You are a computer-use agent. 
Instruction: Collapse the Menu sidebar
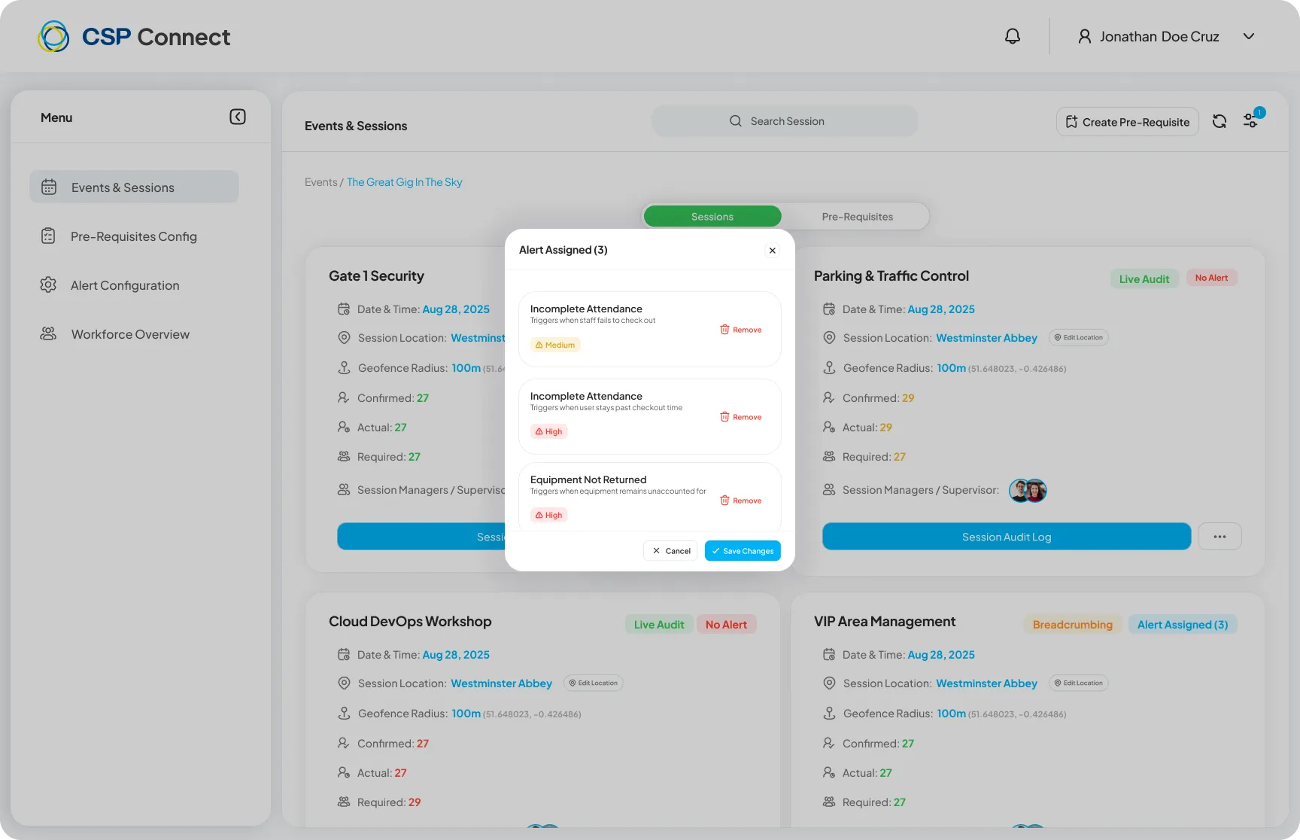tap(238, 117)
